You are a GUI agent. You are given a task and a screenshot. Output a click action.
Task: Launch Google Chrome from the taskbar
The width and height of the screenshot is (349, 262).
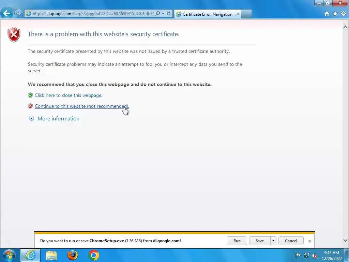point(94,255)
